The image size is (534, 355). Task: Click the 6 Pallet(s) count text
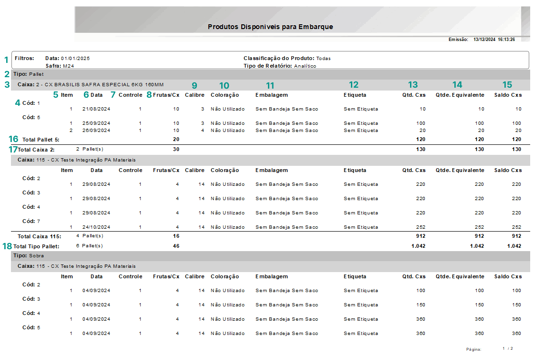pos(90,246)
